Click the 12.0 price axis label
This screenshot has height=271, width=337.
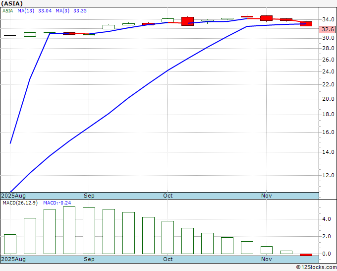point(328,175)
